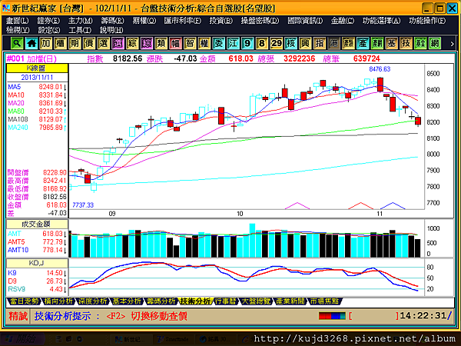This screenshot has height=346, width=461.
Task: Switch to the 深度分析 tab
Action: tap(92, 301)
